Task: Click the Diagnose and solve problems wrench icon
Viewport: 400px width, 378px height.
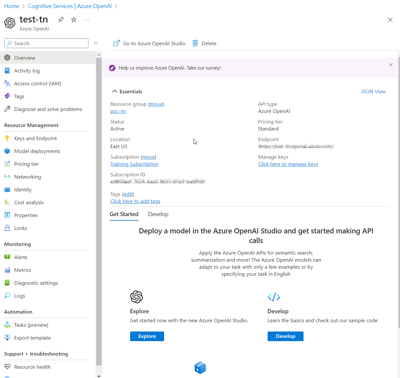Action: pos(7,109)
